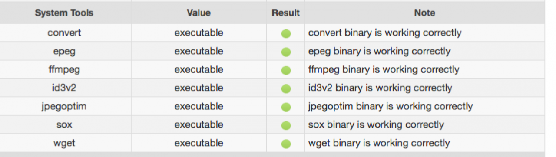Viewport: 556px width, 157px height.
Task: Click the green status dot for wget
Action: tap(286, 144)
